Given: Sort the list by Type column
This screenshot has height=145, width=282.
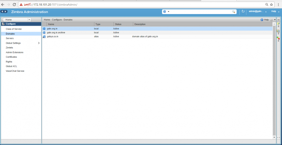Looking at the screenshot, I should (104, 24).
